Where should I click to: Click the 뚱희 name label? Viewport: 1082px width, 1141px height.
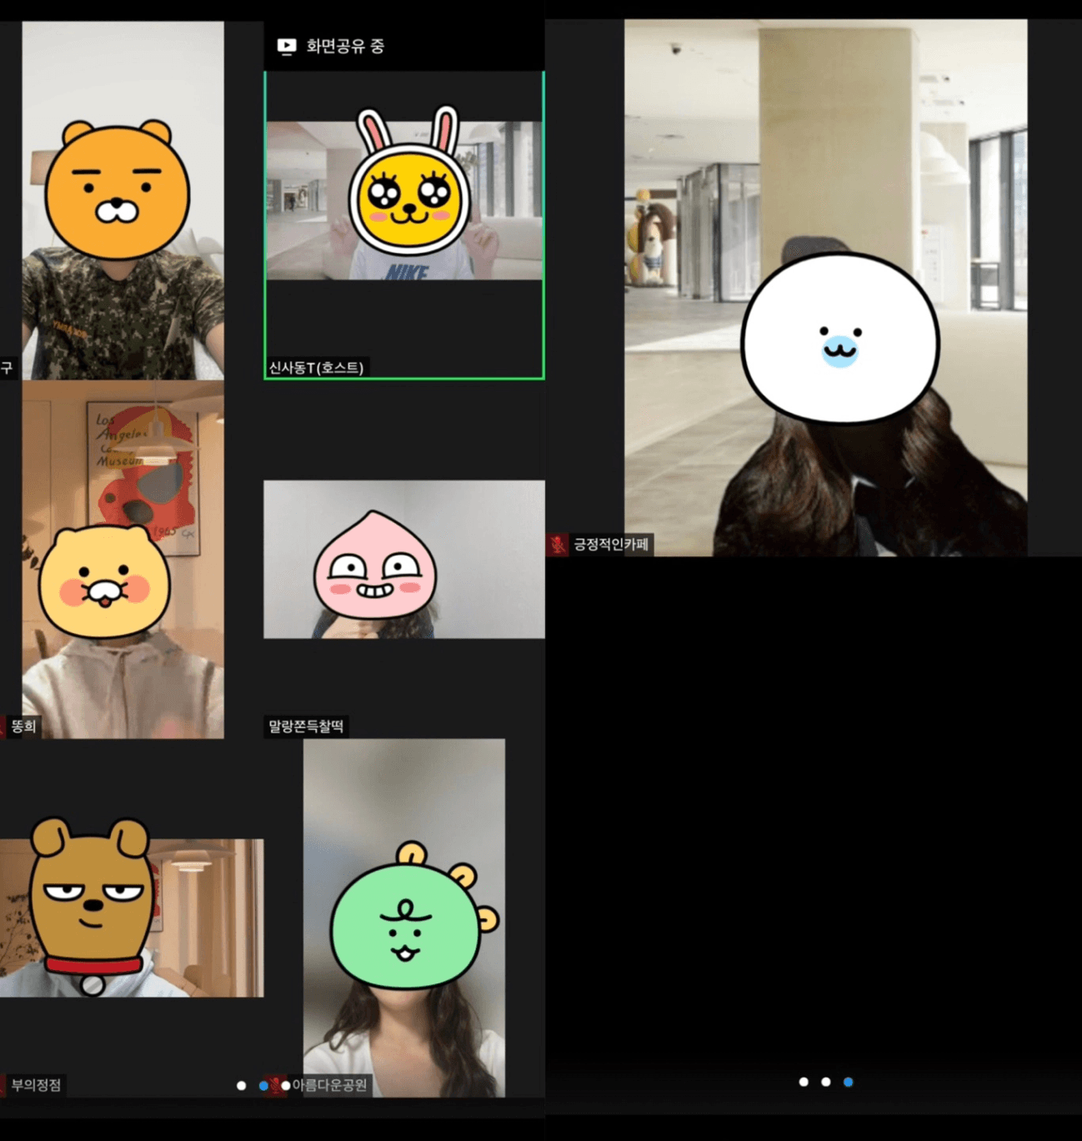tap(23, 726)
